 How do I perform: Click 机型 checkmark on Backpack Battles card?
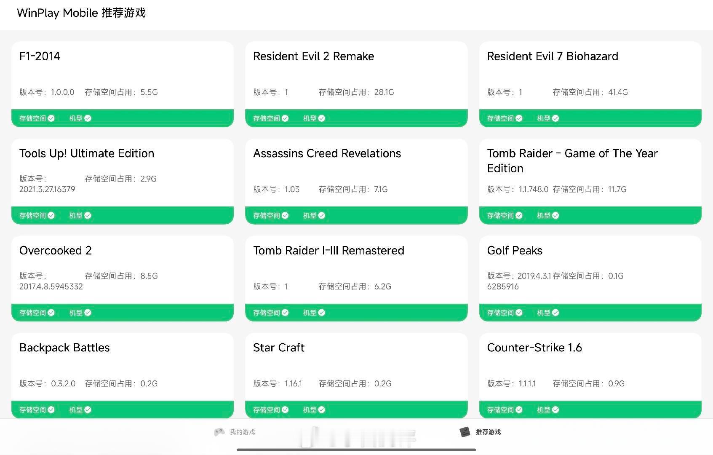coord(88,409)
